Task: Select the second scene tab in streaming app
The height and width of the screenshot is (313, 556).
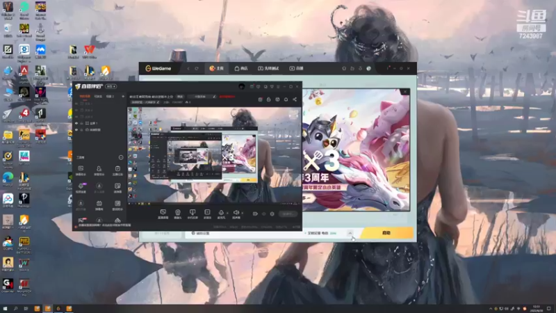Action: 98,96
